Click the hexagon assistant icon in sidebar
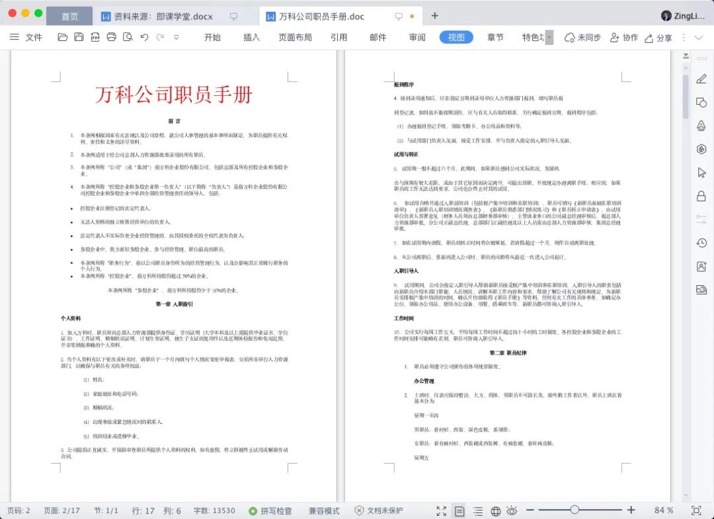714x519 pixels. (x=701, y=149)
